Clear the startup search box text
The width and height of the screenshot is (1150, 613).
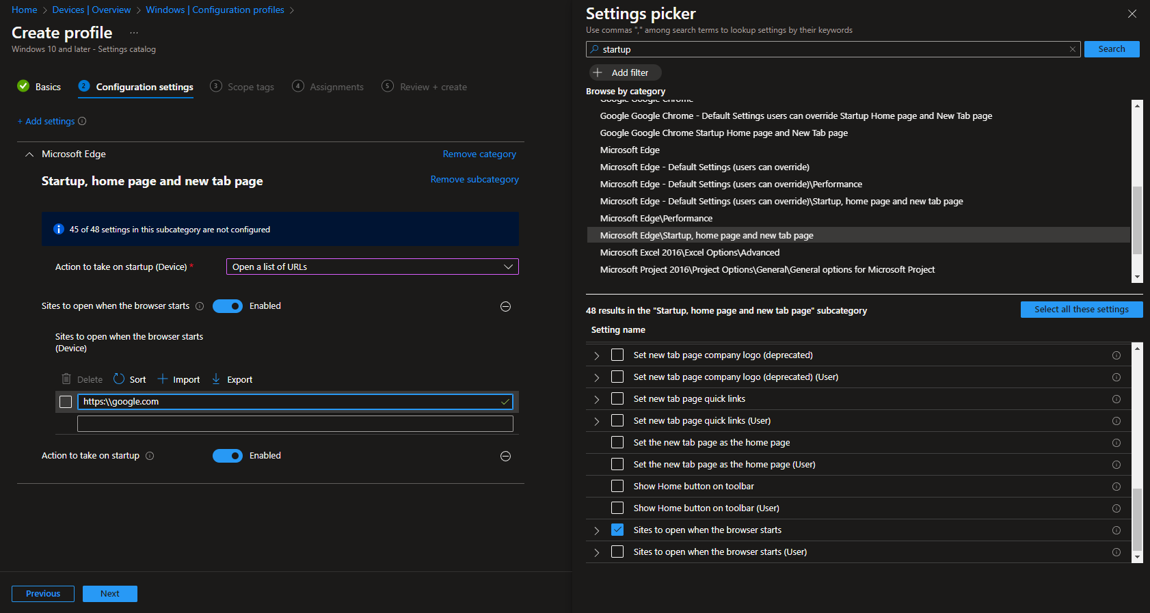[x=1072, y=49]
